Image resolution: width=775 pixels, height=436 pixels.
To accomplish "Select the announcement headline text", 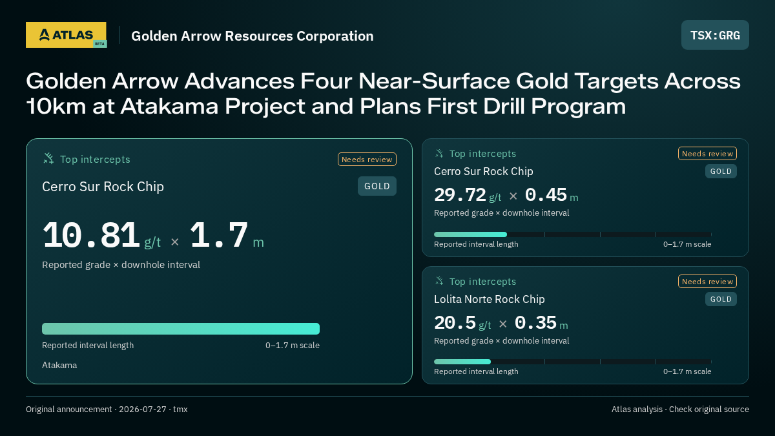I will (384, 94).
